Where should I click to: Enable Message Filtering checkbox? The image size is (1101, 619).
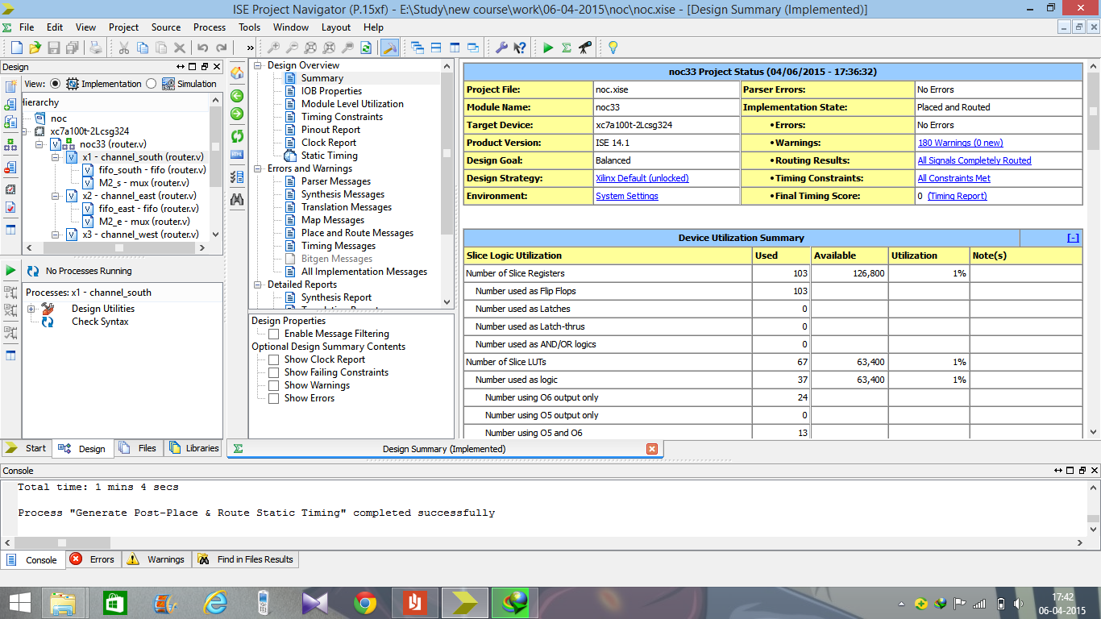(x=274, y=334)
